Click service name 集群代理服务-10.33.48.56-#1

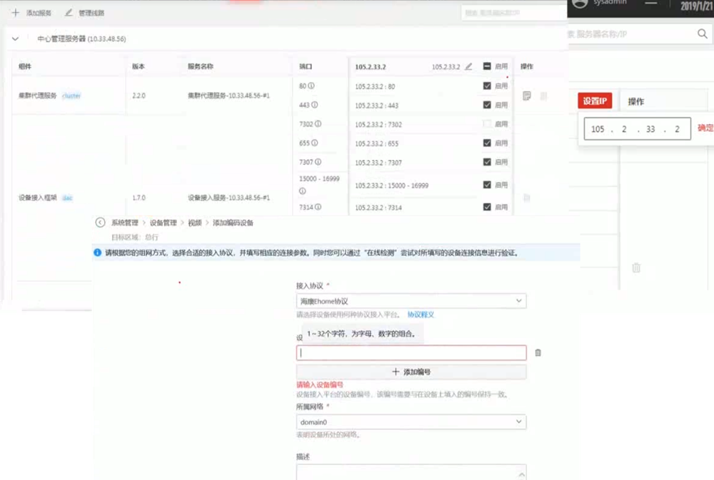coord(228,96)
